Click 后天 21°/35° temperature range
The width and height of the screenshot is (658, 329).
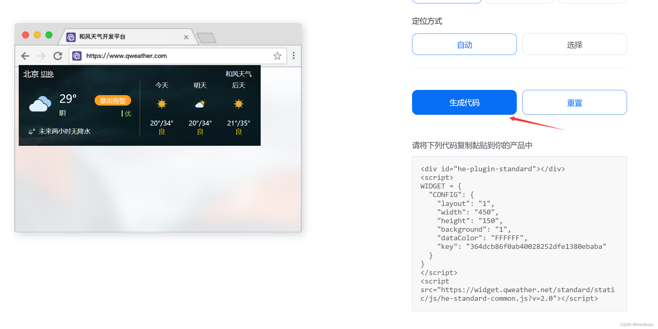239,123
